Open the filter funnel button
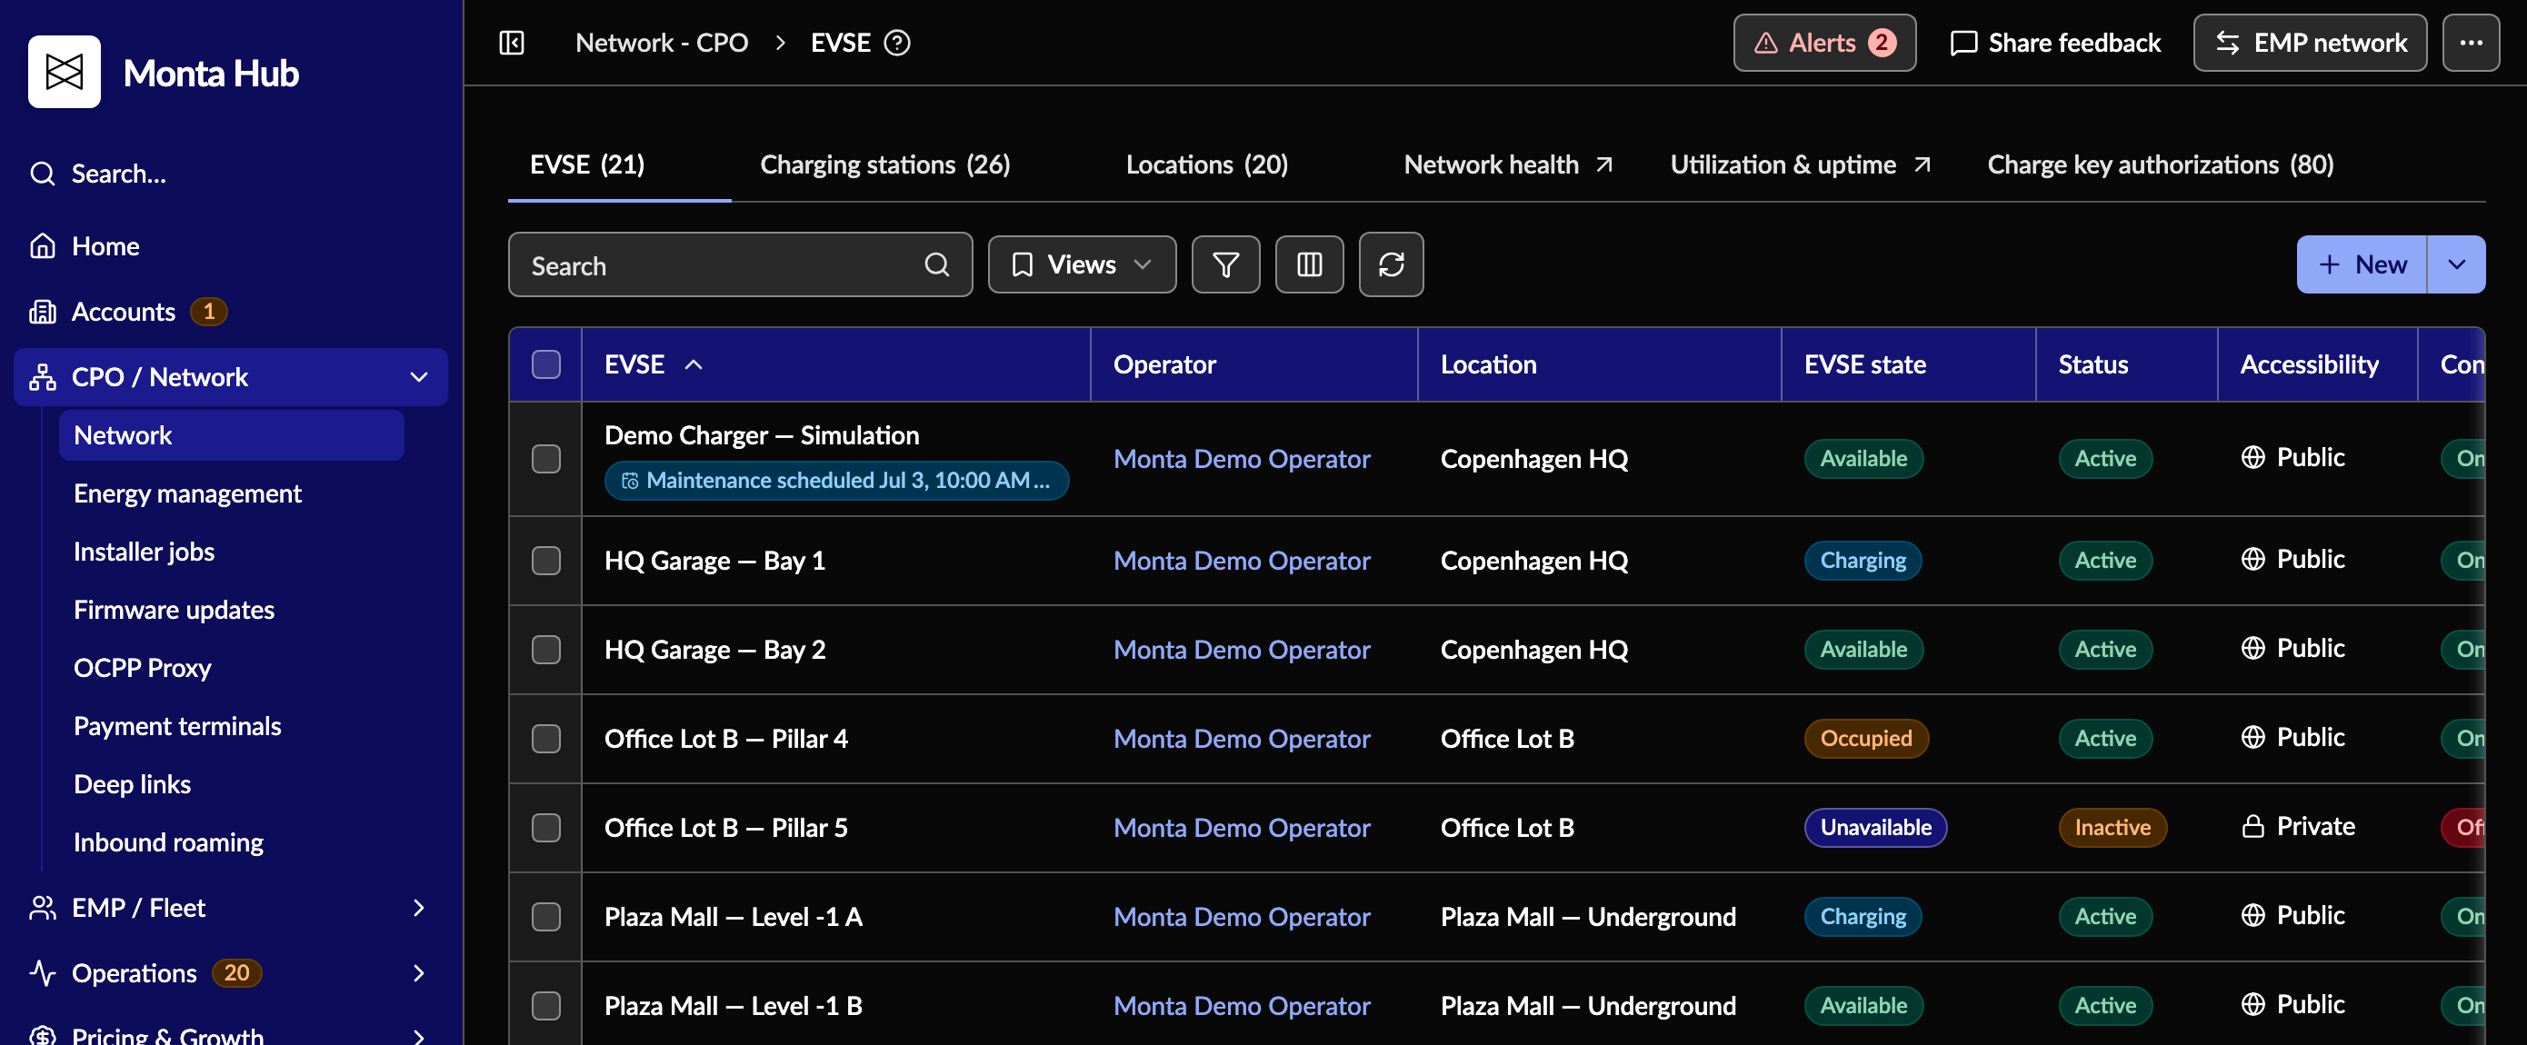The width and height of the screenshot is (2527, 1045). pyautogui.click(x=1225, y=264)
